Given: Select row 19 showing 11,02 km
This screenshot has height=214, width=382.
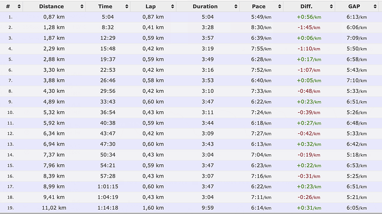Looking at the screenshot, I should click(191, 208).
